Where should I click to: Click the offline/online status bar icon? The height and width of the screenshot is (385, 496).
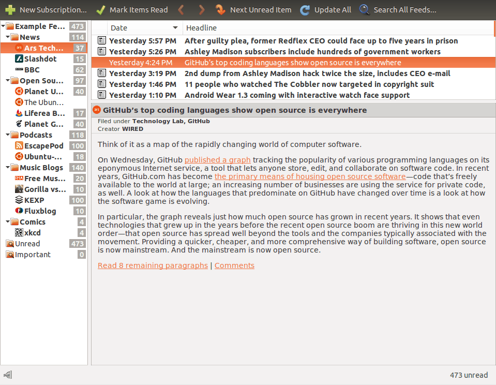coord(8,375)
